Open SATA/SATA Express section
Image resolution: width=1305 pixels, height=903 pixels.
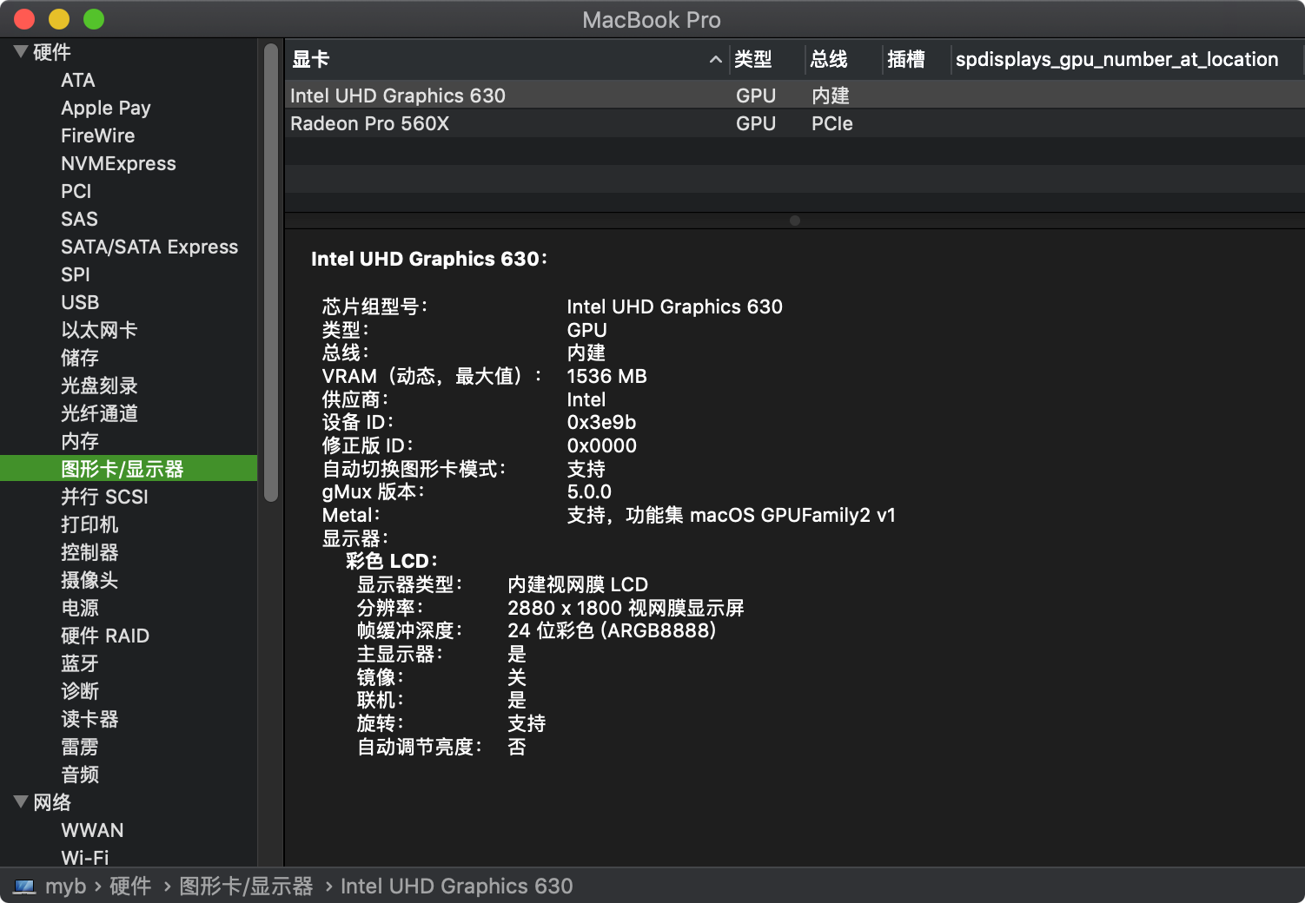(149, 247)
